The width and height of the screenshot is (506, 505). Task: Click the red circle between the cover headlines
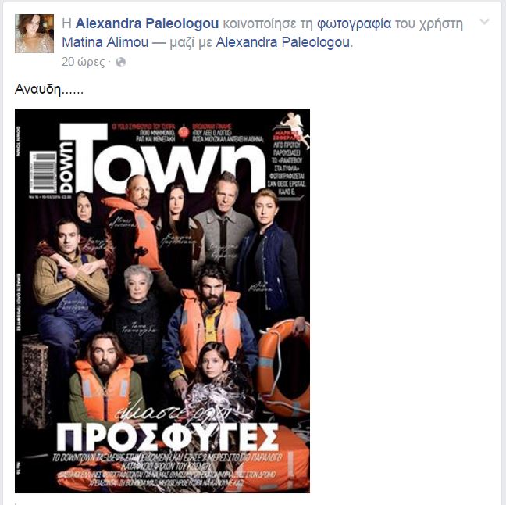coord(184,132)
